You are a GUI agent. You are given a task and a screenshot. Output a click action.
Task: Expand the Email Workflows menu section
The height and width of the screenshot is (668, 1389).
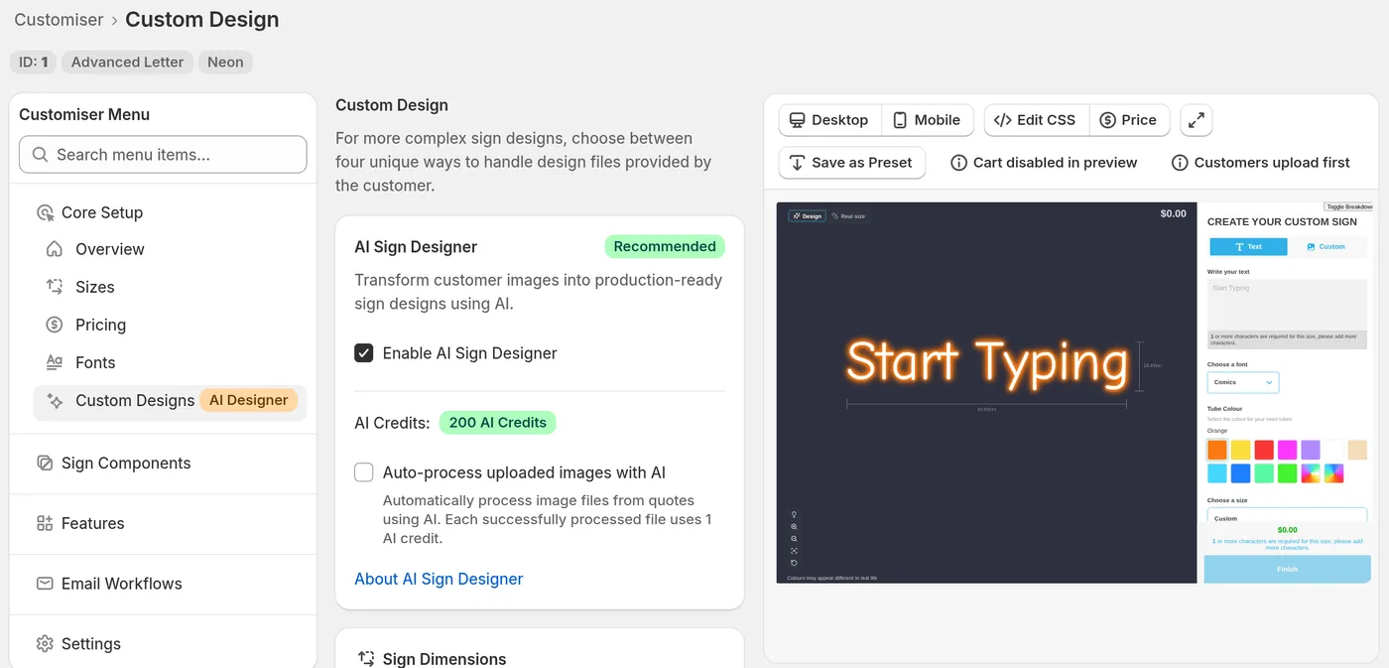click(x=163, y=584)
